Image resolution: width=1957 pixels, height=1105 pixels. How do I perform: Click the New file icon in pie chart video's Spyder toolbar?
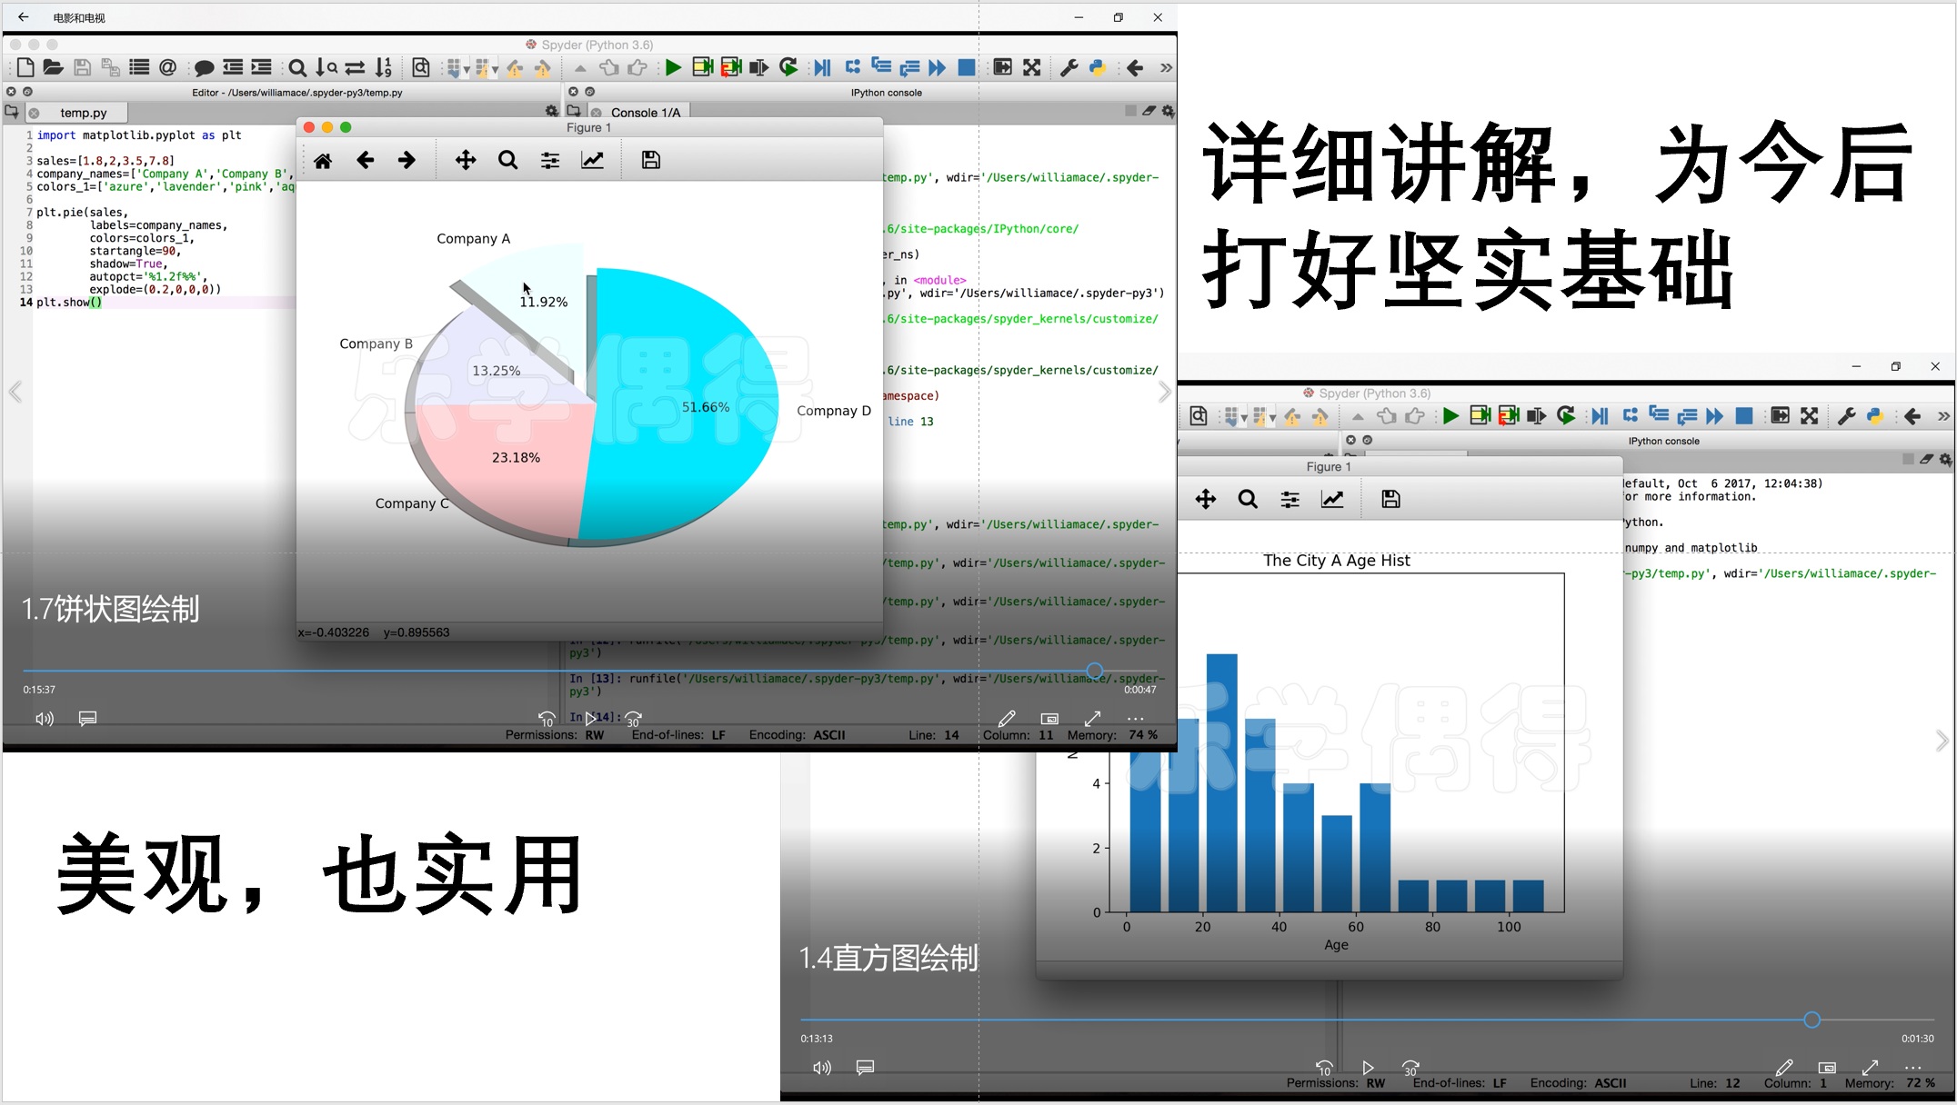pyautogui.click(x=25, y=67)
